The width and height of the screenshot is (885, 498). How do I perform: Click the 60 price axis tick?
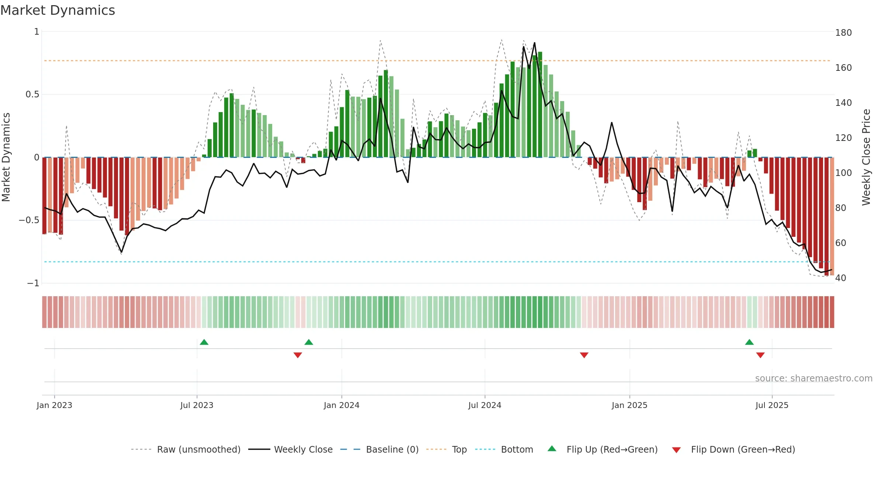841,243
